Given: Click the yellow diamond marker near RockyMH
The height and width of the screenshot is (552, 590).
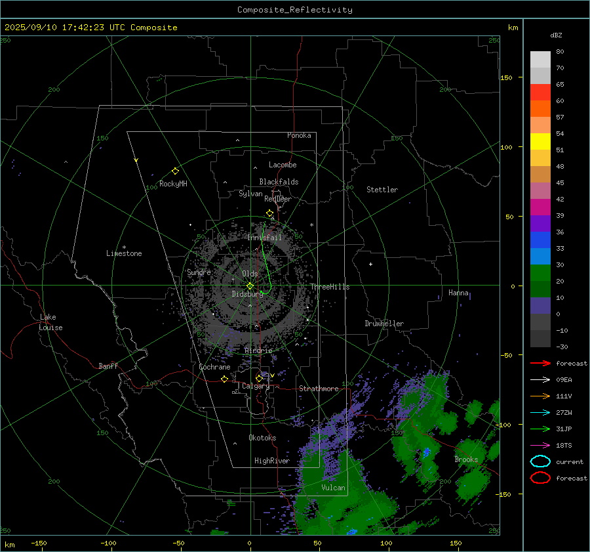Looking at the screenshot, I should pyautogui.click(x=175, y=171).
